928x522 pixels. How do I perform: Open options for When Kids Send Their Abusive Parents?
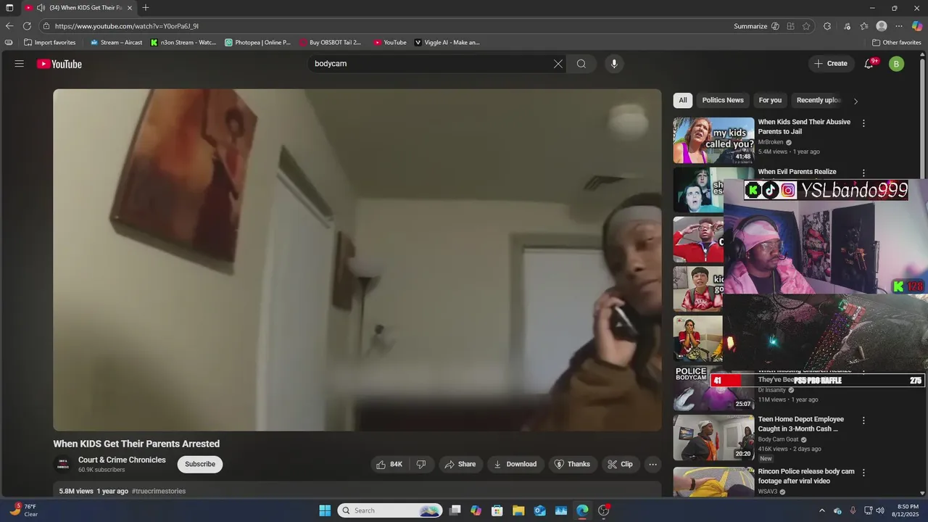[863, 123]
